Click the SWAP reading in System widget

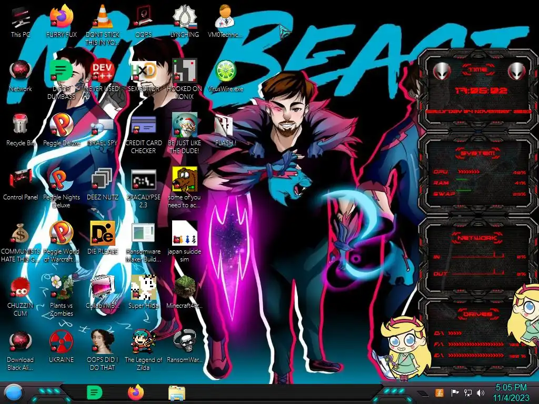[520, 194]
